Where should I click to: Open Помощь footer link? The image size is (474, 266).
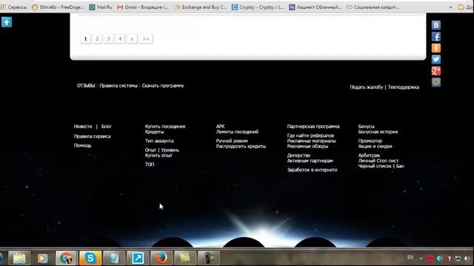tap(82, 146)
